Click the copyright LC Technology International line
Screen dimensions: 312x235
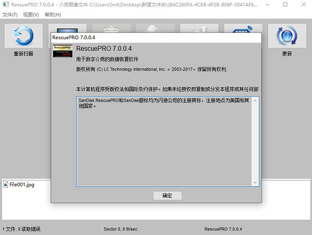tap(152, 69)
